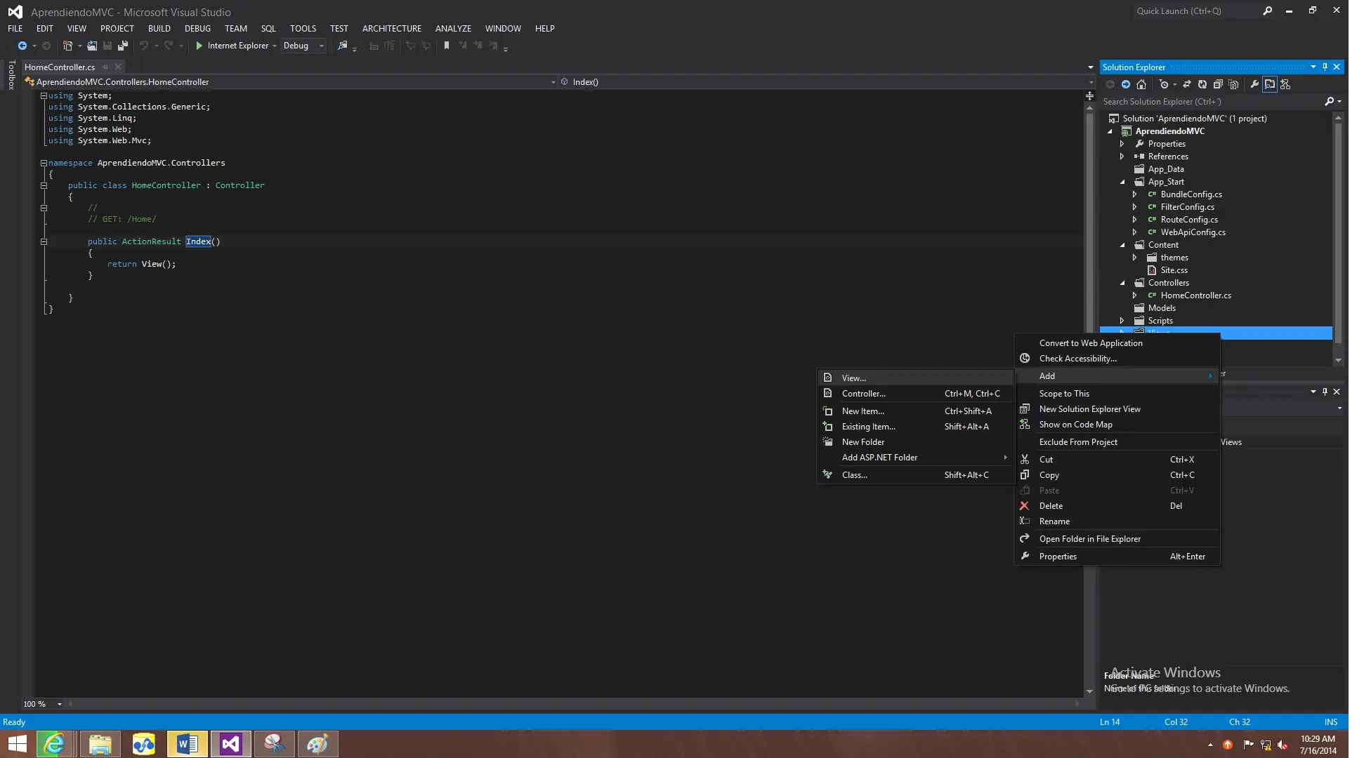
Task: Click the Collapse All icon in Solution Explorer
Action: pos(1218,84)
